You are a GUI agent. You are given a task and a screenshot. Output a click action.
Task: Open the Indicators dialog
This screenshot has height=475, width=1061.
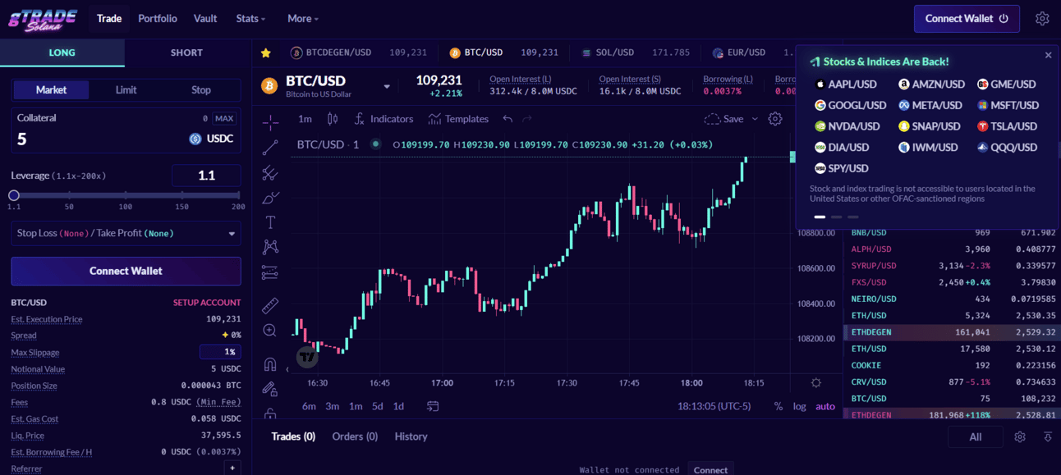[x=384, y=119]
